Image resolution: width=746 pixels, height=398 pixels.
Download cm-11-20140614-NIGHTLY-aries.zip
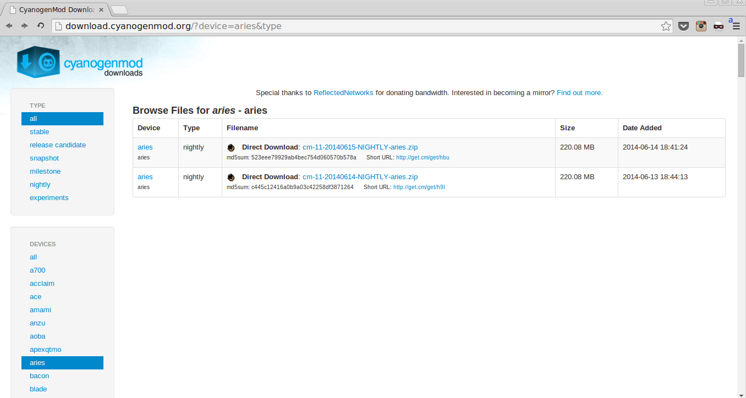(360, 177)
